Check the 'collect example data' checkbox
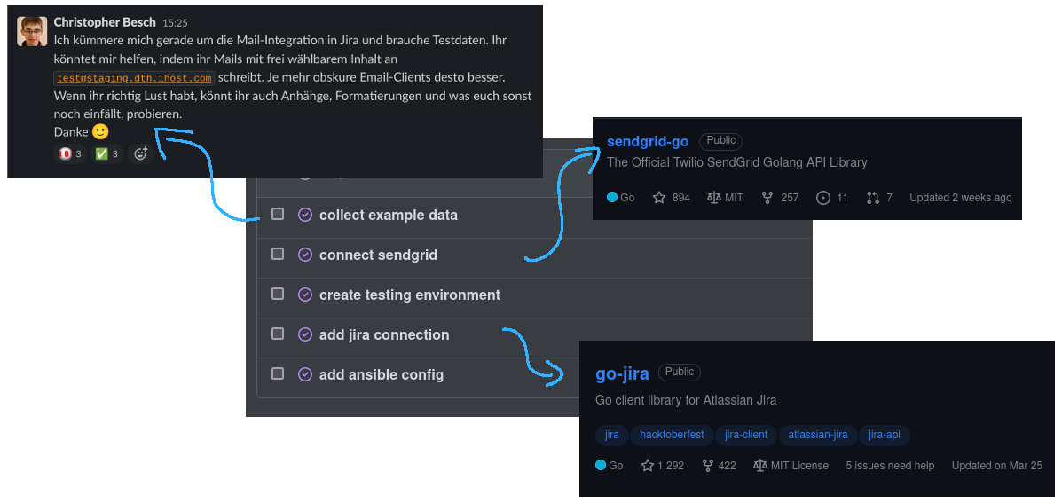This screenshot has width=1062, height=503. (x=278, y=214)
